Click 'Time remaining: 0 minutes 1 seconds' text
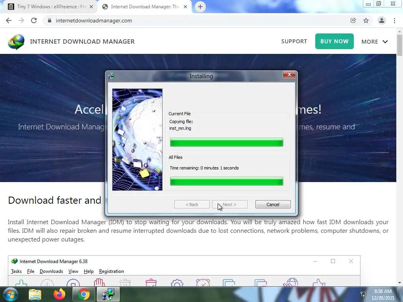 point(204,168)
